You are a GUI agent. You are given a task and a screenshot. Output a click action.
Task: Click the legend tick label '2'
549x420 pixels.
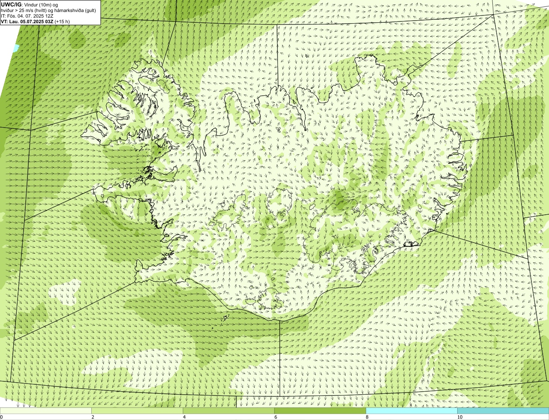93,417
